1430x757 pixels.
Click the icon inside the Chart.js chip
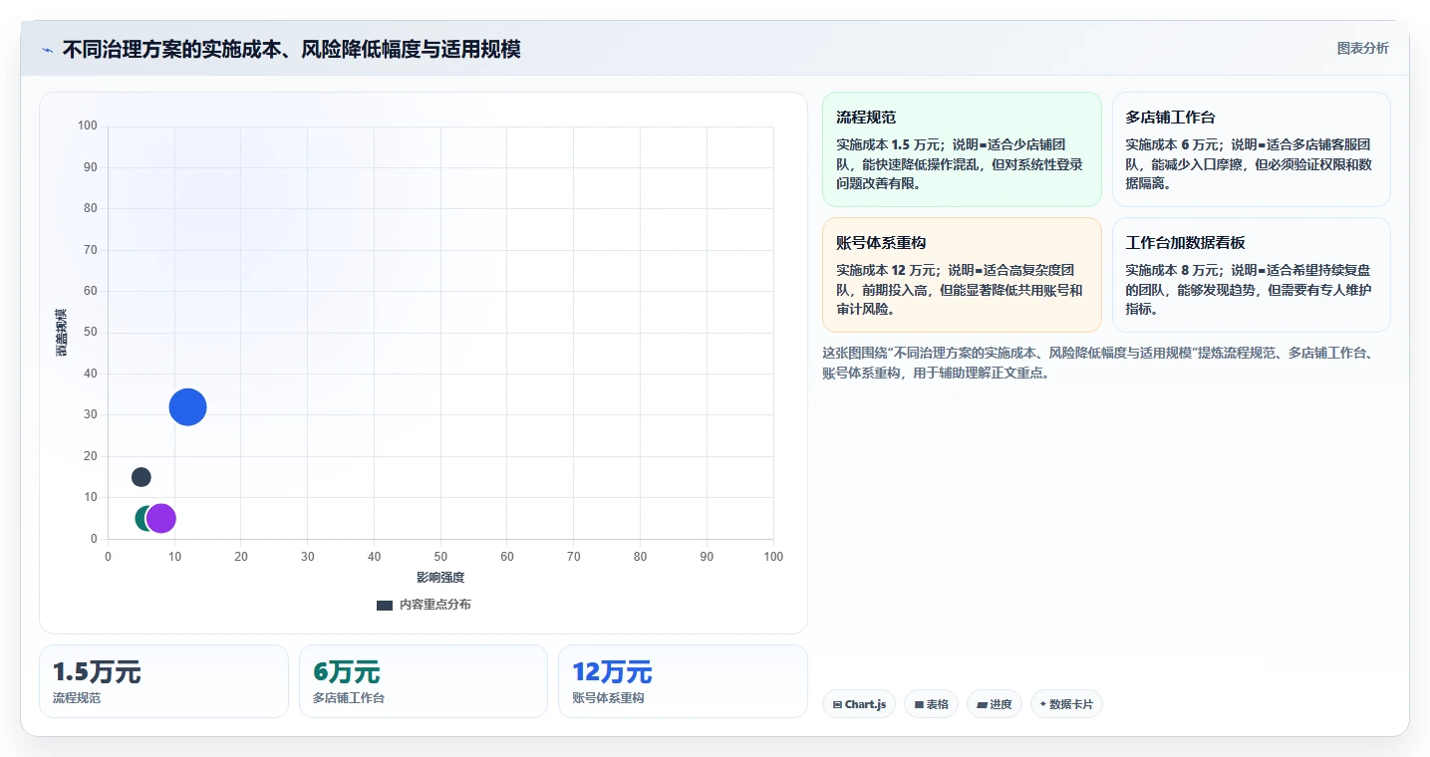tap(838, 704)
